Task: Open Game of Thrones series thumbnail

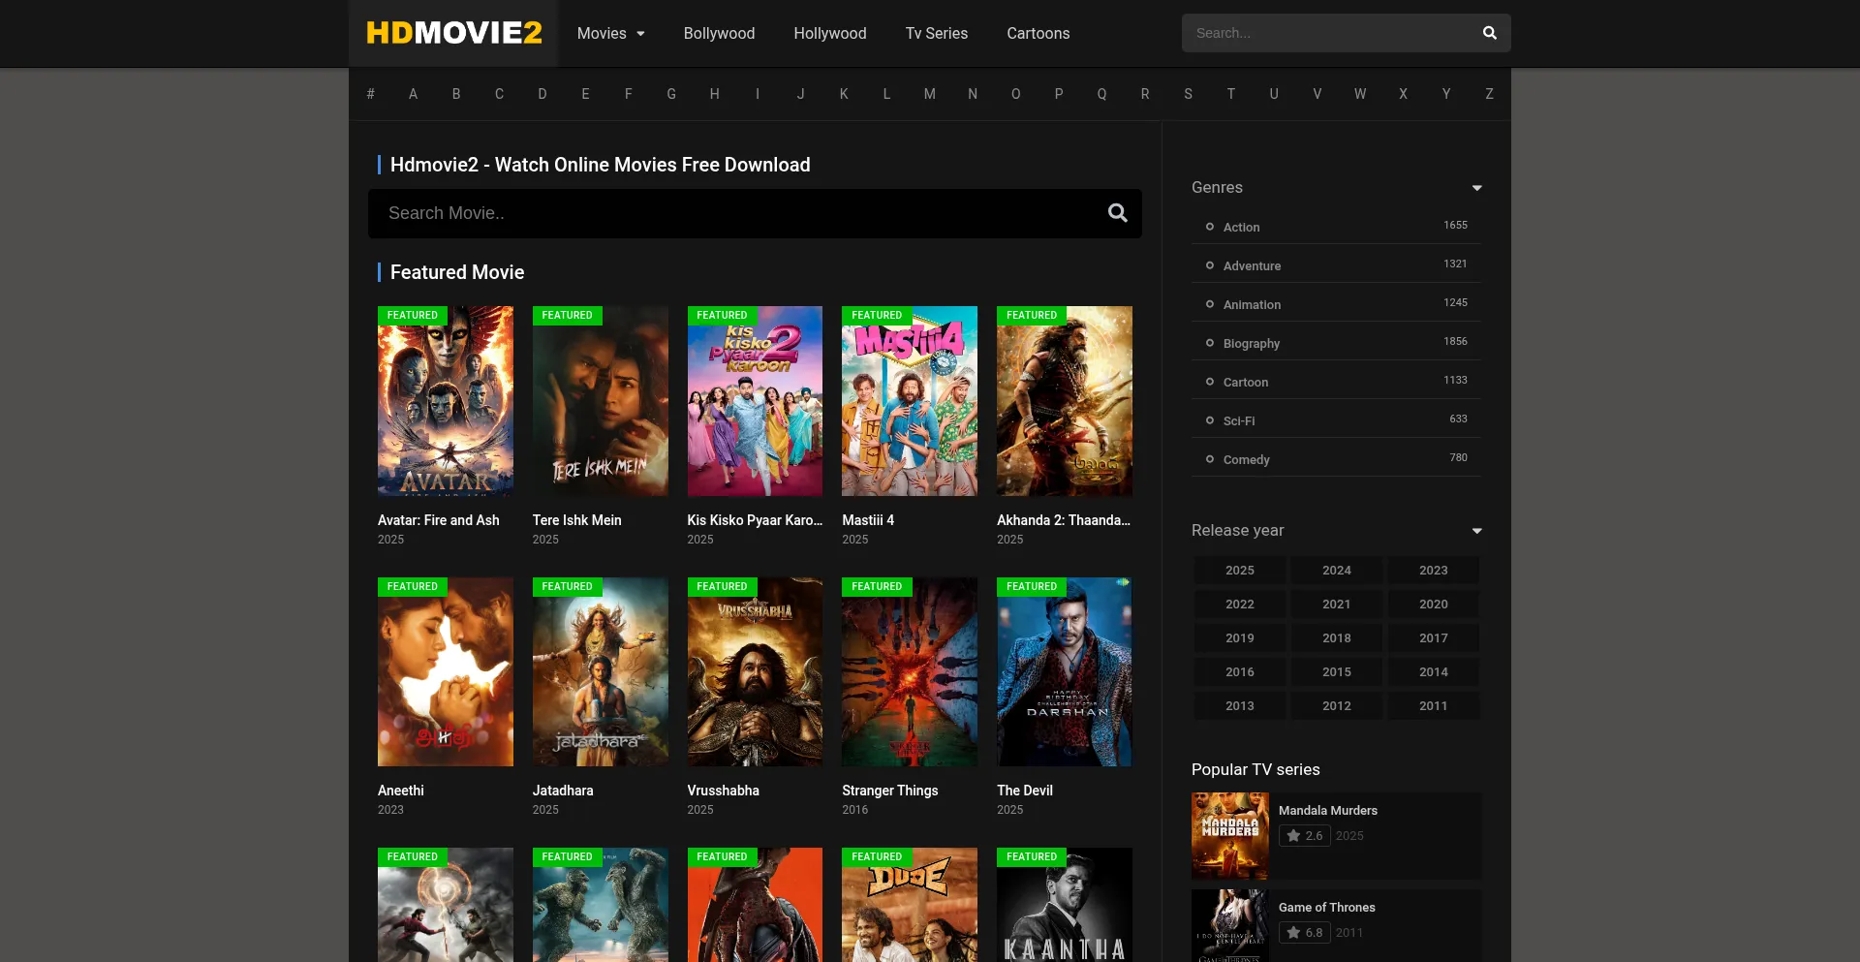Action: pyautogui.click(x=1230, y=926)
